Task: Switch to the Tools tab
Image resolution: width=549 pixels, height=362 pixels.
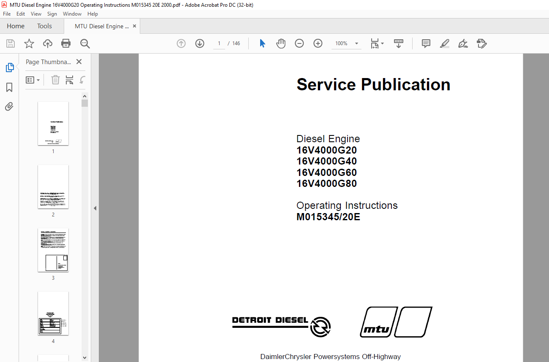Action: coord(44,26)
